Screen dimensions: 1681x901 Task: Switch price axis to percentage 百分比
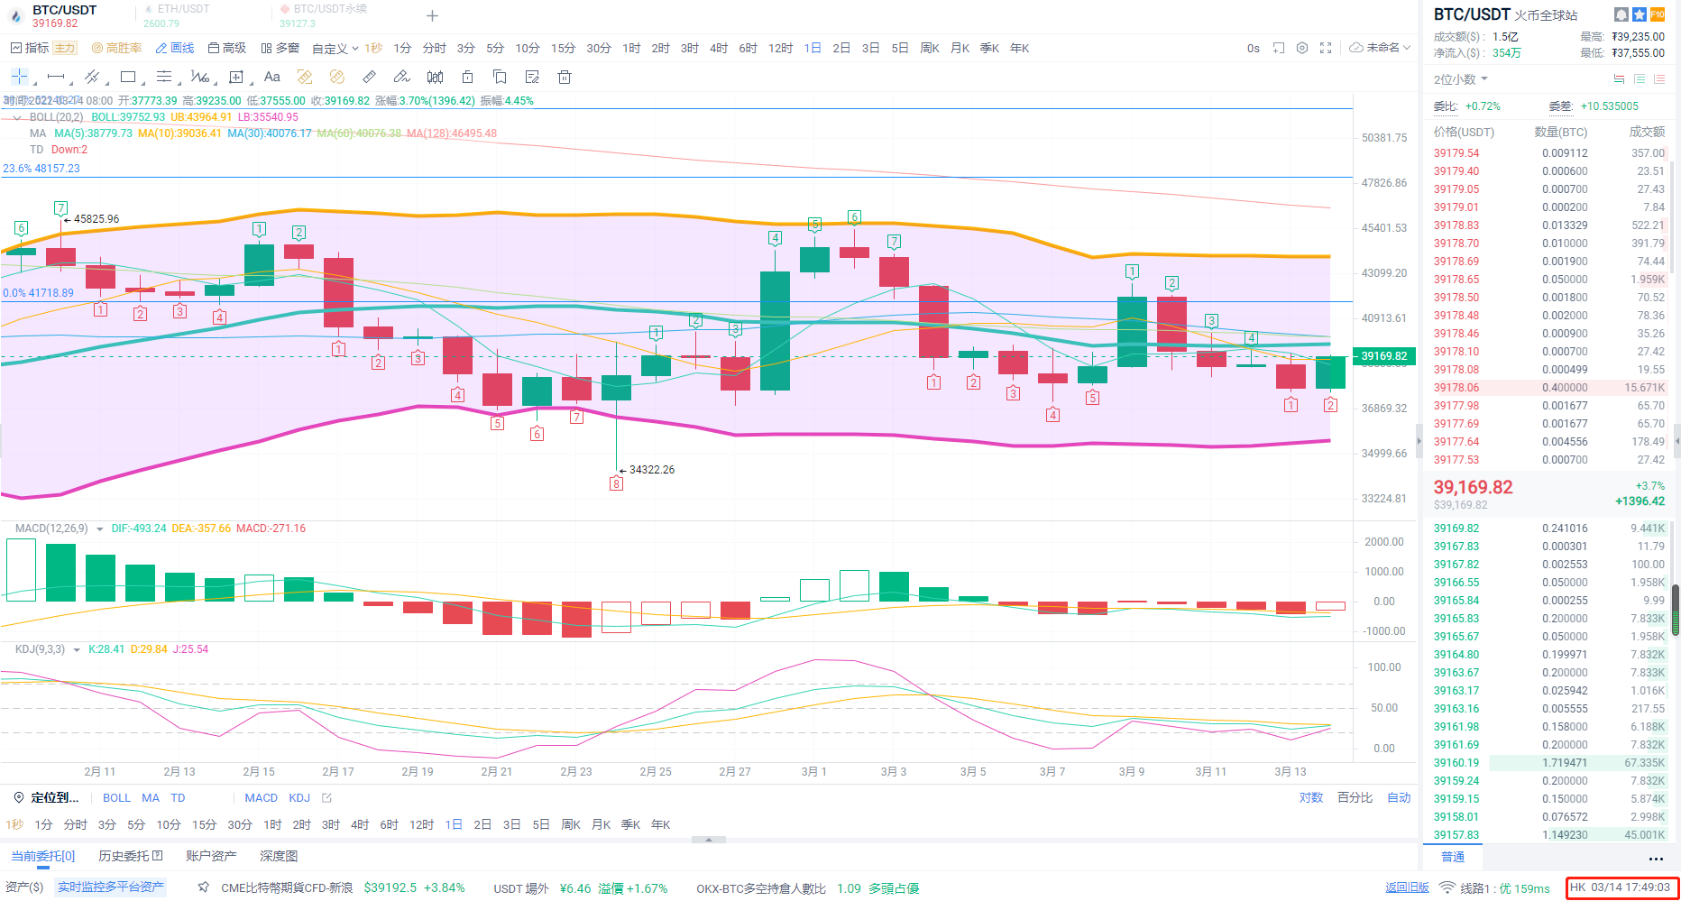(x=1355, y=797)
